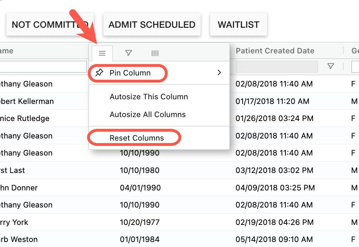Click the 10/20/1977 birth date cell
359x247 pixels.
tap(140, 222)
